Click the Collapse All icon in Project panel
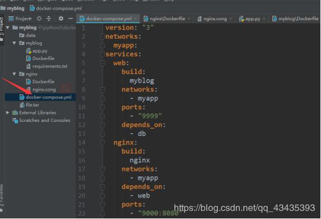Viewport: 321px width, 219px height. [49, 18]
